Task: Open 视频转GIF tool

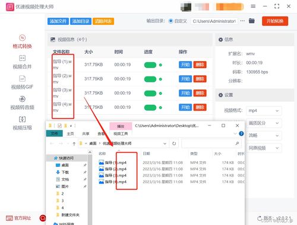Action: (22, 82)
